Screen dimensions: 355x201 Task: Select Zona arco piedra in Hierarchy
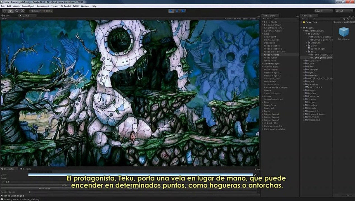[273, 126]
